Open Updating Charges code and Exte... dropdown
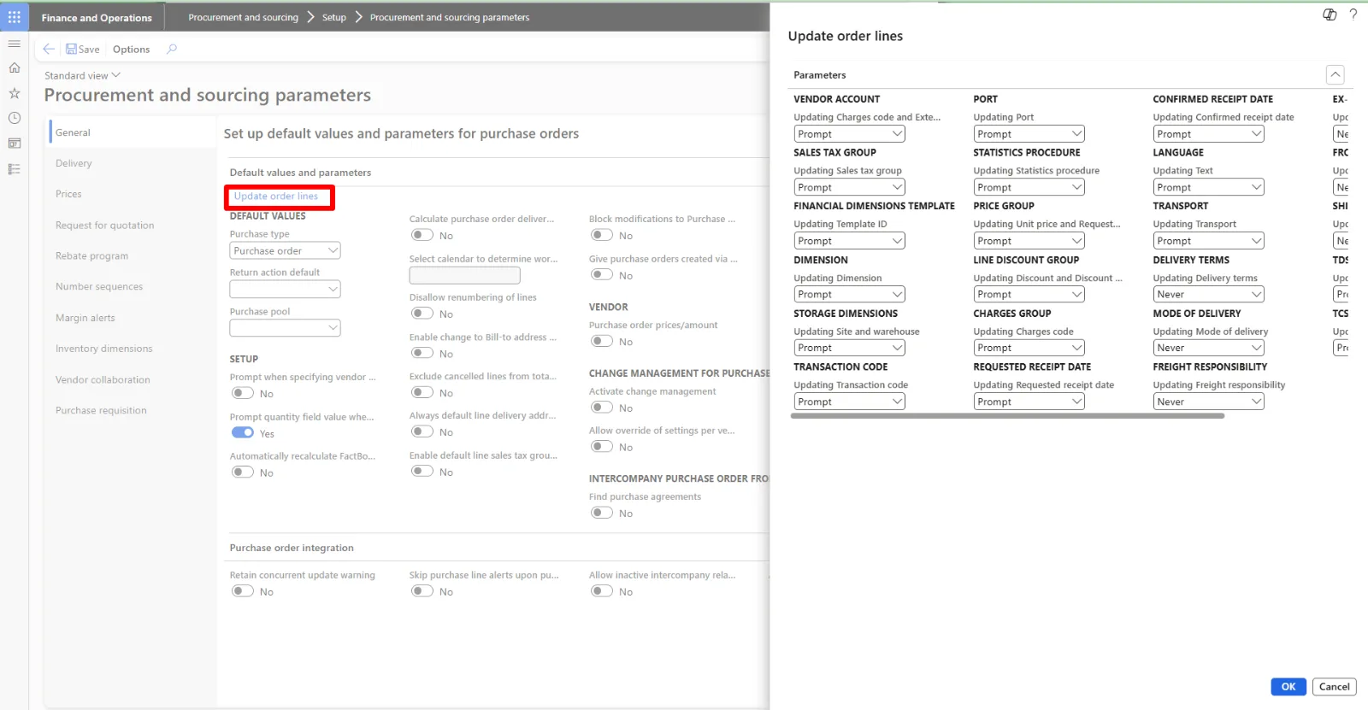The image size is (1368, 710). point(849,134)
